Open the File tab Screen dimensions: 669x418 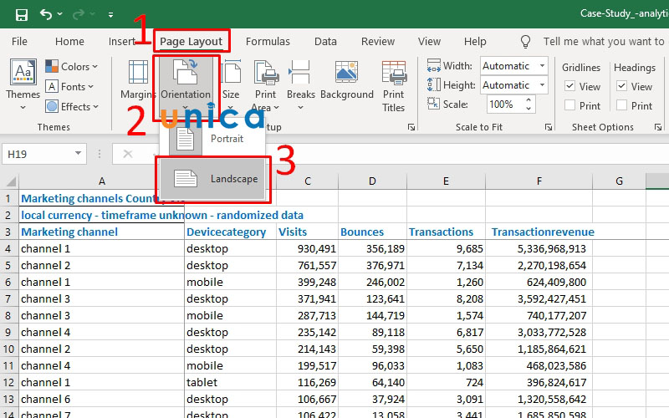click(x=19, y=41)
